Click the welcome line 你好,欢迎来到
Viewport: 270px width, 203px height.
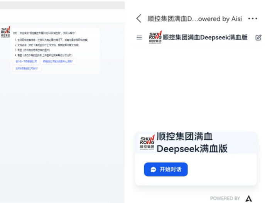point(44,33)
